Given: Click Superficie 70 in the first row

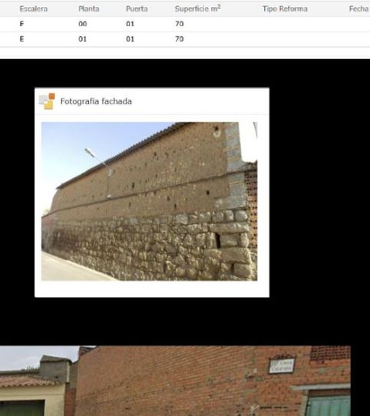Looking at the screenshot, I should [180, 24].
